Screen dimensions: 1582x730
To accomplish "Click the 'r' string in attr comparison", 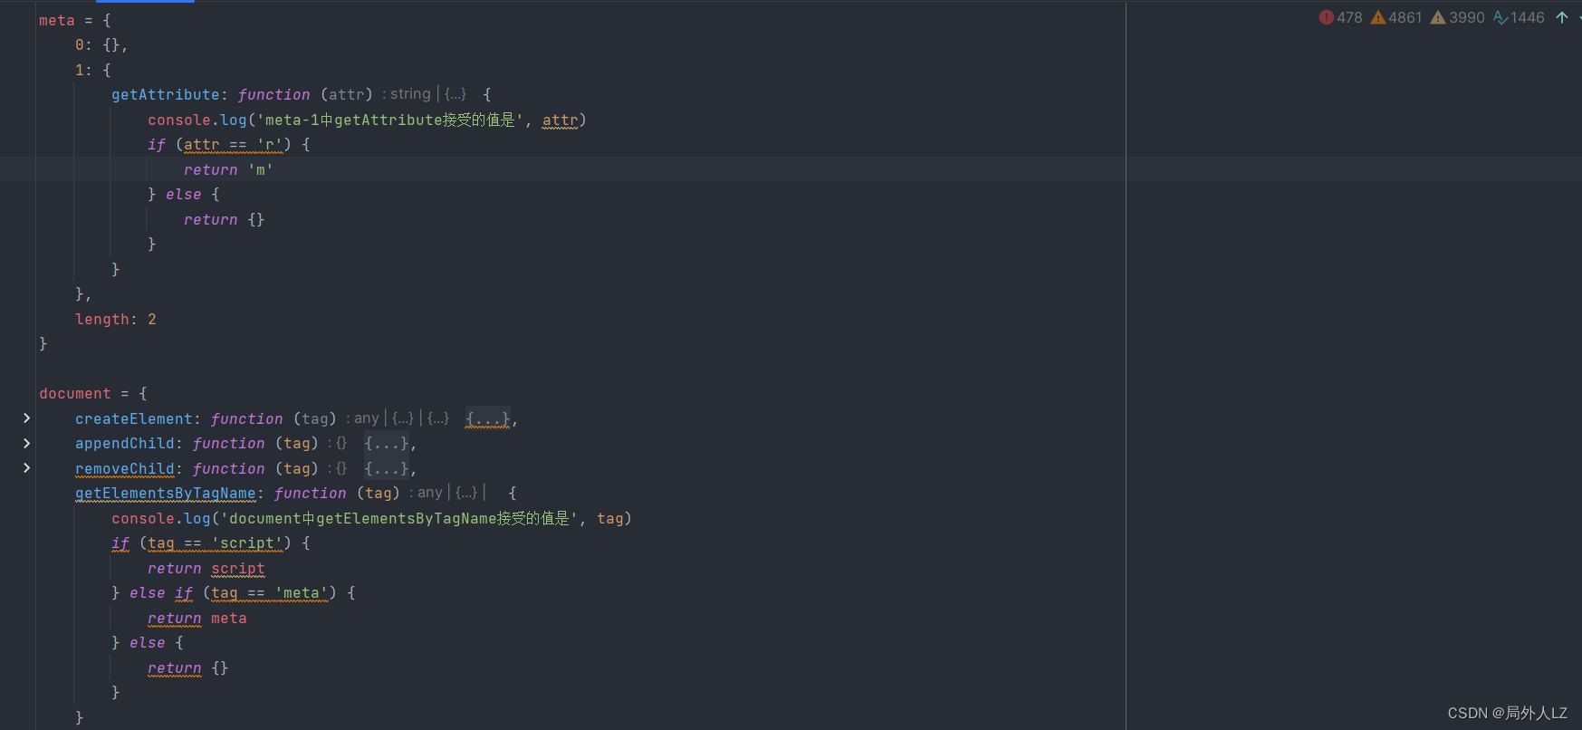I will [270, 144].
